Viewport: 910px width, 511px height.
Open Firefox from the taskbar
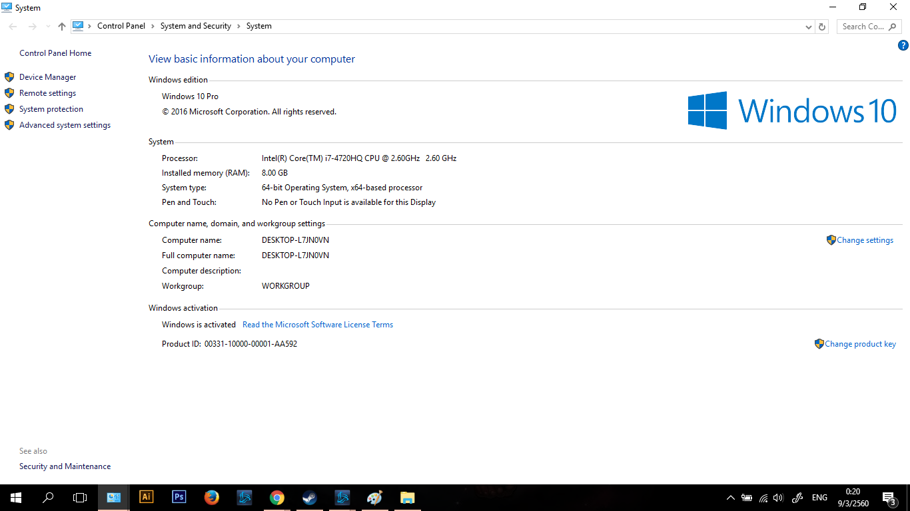[x=212, y=497]
